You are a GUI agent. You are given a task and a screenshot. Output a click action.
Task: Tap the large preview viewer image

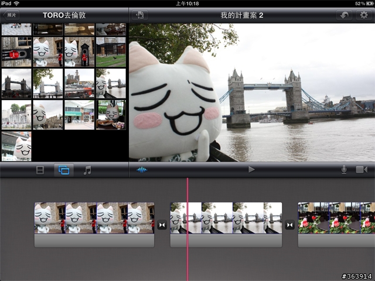click(252, 92)
